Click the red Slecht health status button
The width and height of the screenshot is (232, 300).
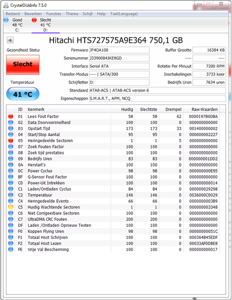pos(23,65)
